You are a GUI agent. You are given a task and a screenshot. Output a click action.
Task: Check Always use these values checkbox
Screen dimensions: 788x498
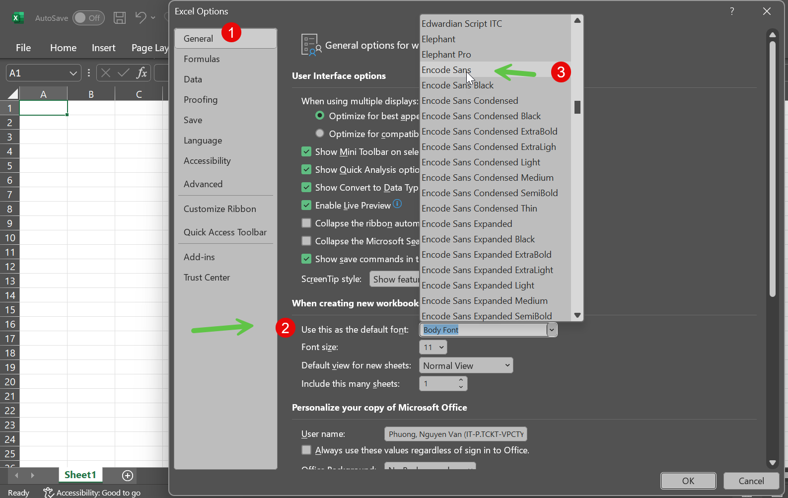[x=306, y=450]
